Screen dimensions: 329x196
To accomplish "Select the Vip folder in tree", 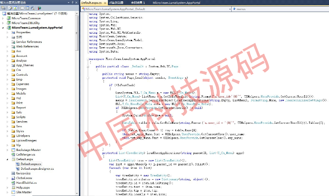I will [x=18, y=145].
